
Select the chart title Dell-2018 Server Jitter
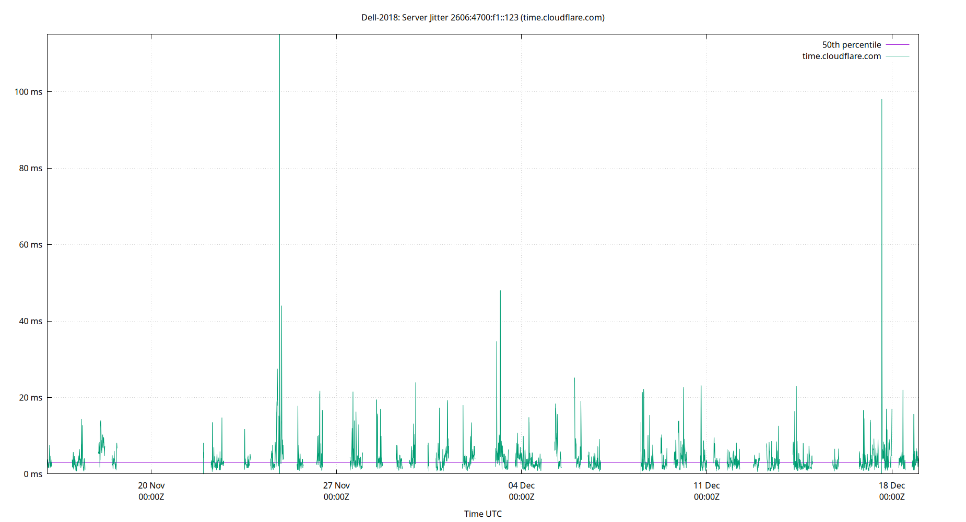(x=482, y=17)
